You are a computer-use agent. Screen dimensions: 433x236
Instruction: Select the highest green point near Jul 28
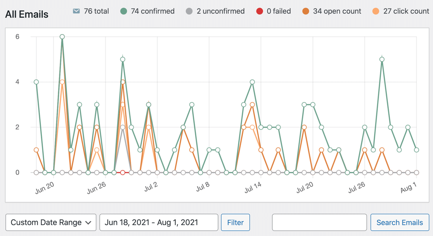point(382,58)
